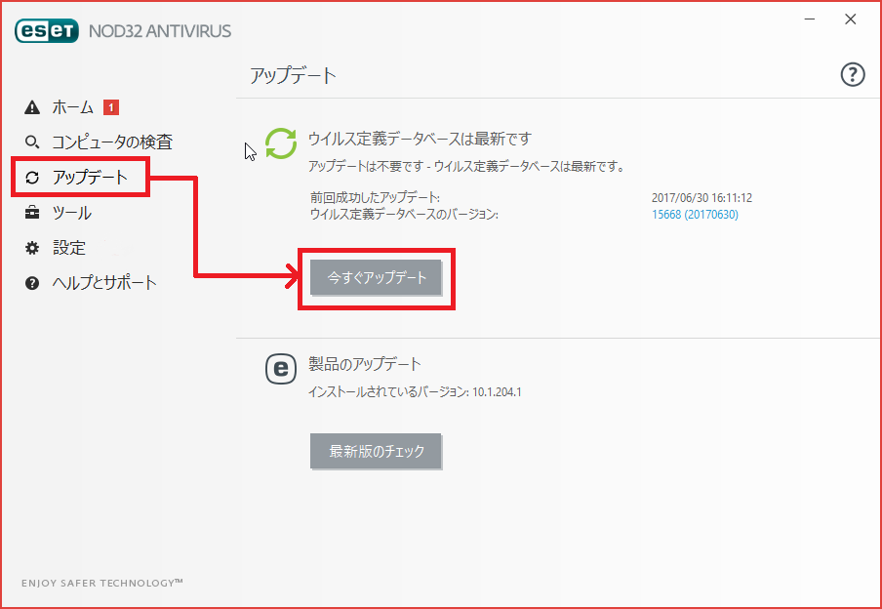The height and width of the screenshot is (609, 882).
Task: Click the refresh icon beside アップデート in the sidebar
Action: click(32, 178)
